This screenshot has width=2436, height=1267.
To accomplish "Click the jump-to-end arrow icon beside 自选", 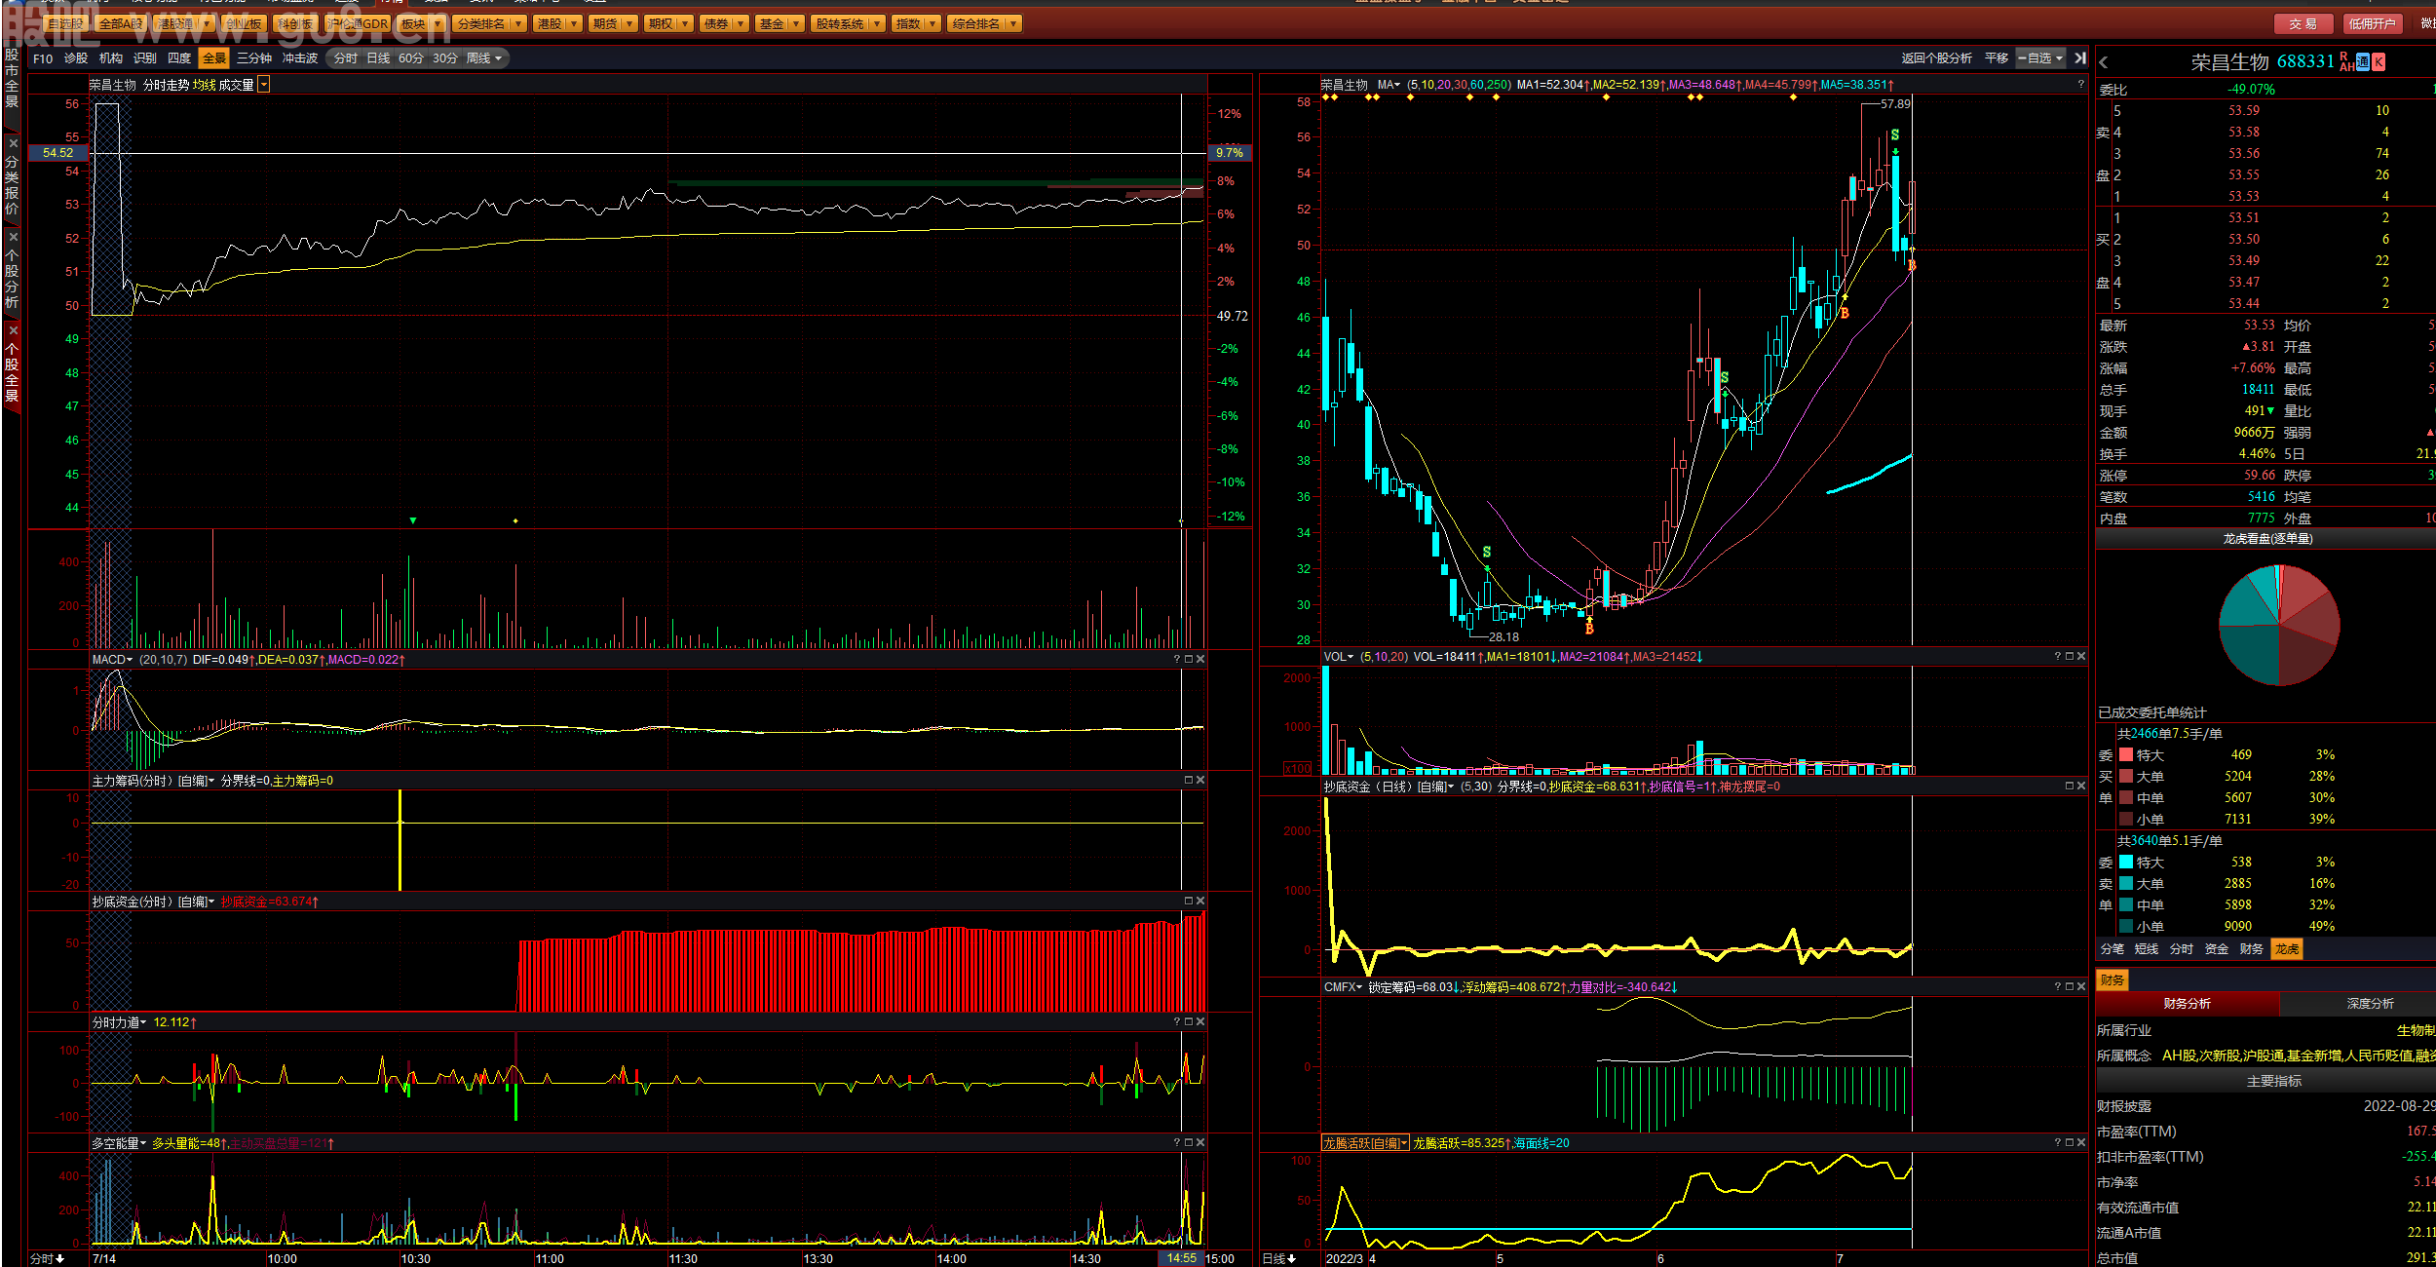I will 2080,58.
